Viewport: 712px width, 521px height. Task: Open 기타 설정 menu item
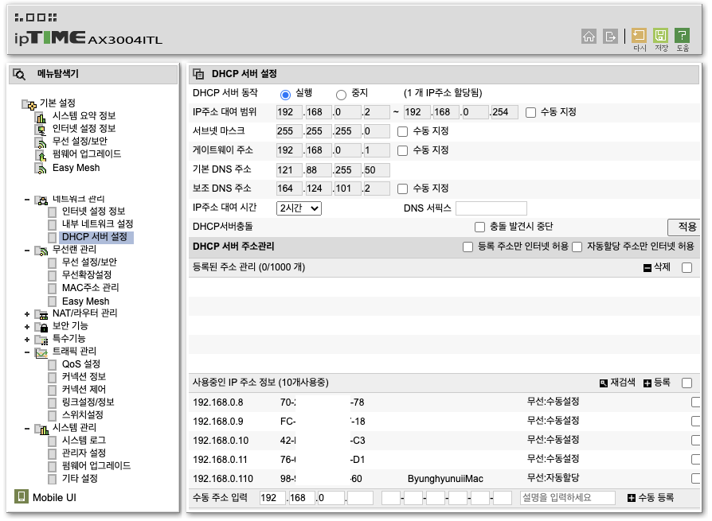[x=80, y=478]
